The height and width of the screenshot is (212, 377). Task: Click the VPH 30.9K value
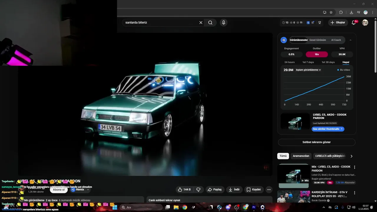tap(342, 54)
